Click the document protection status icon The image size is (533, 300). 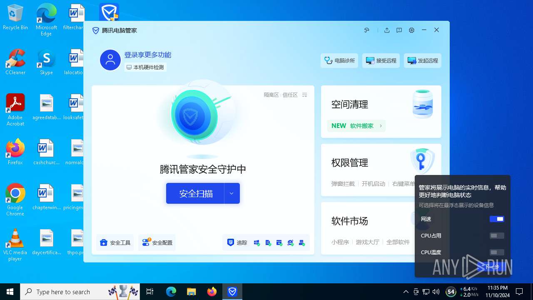tap(268, 242)
